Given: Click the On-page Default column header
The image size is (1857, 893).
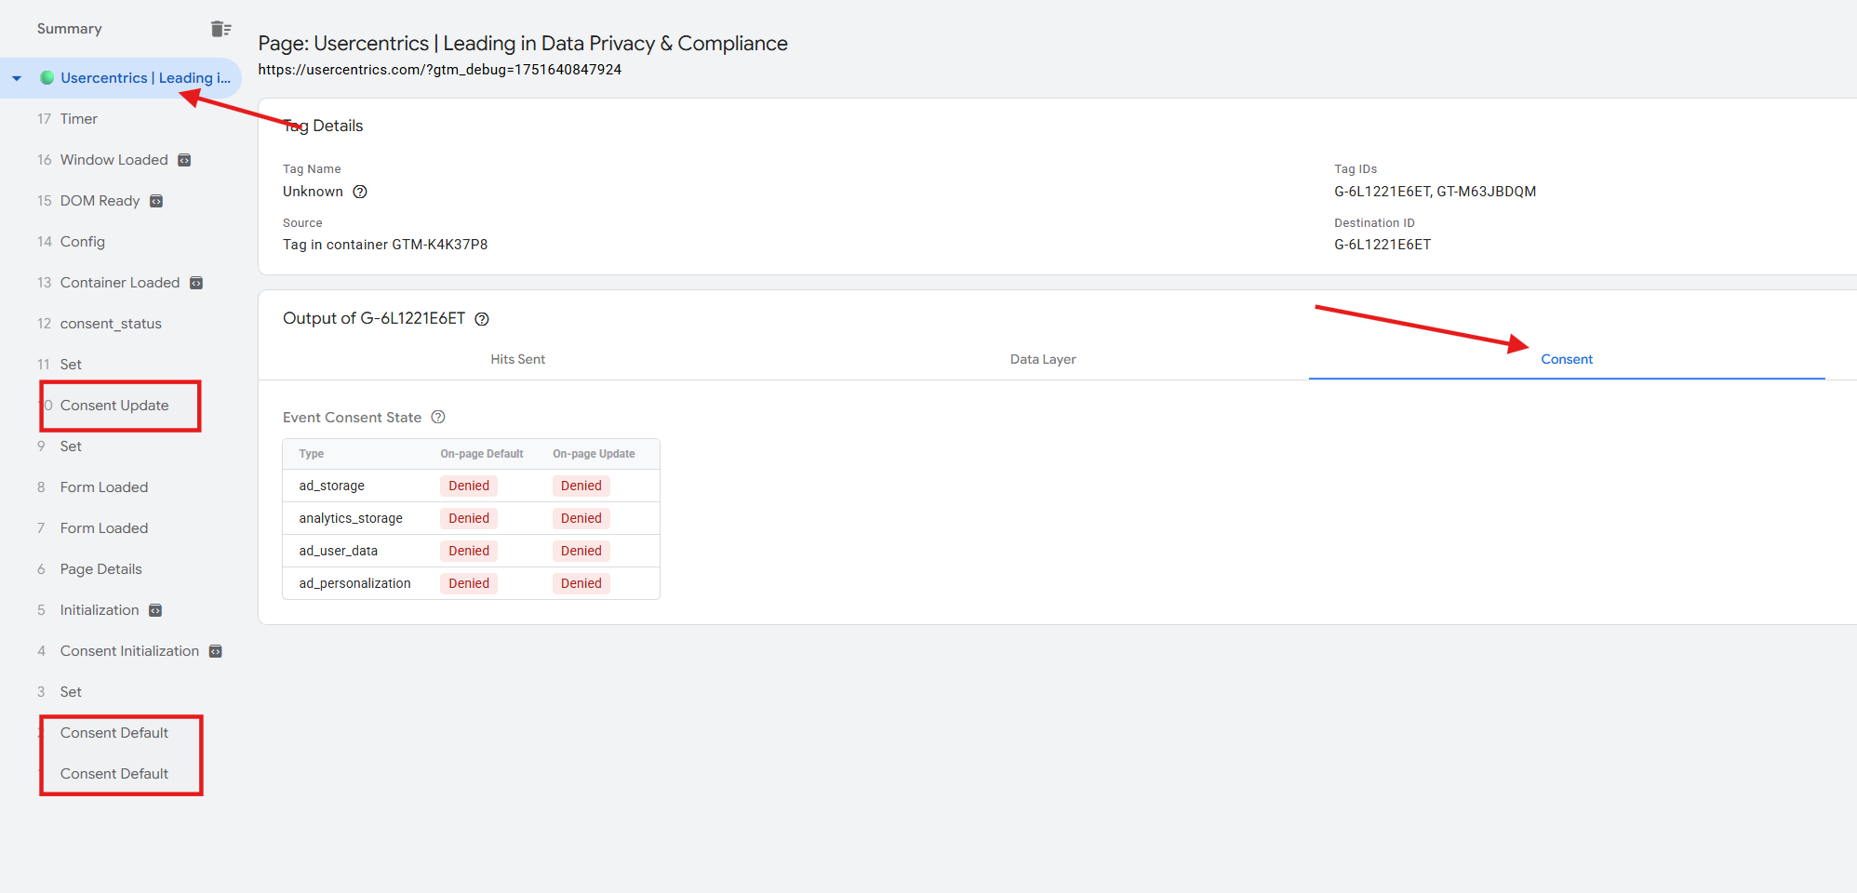Looking at the screenshot, I should pyautogui.click(x=482, y=454).
